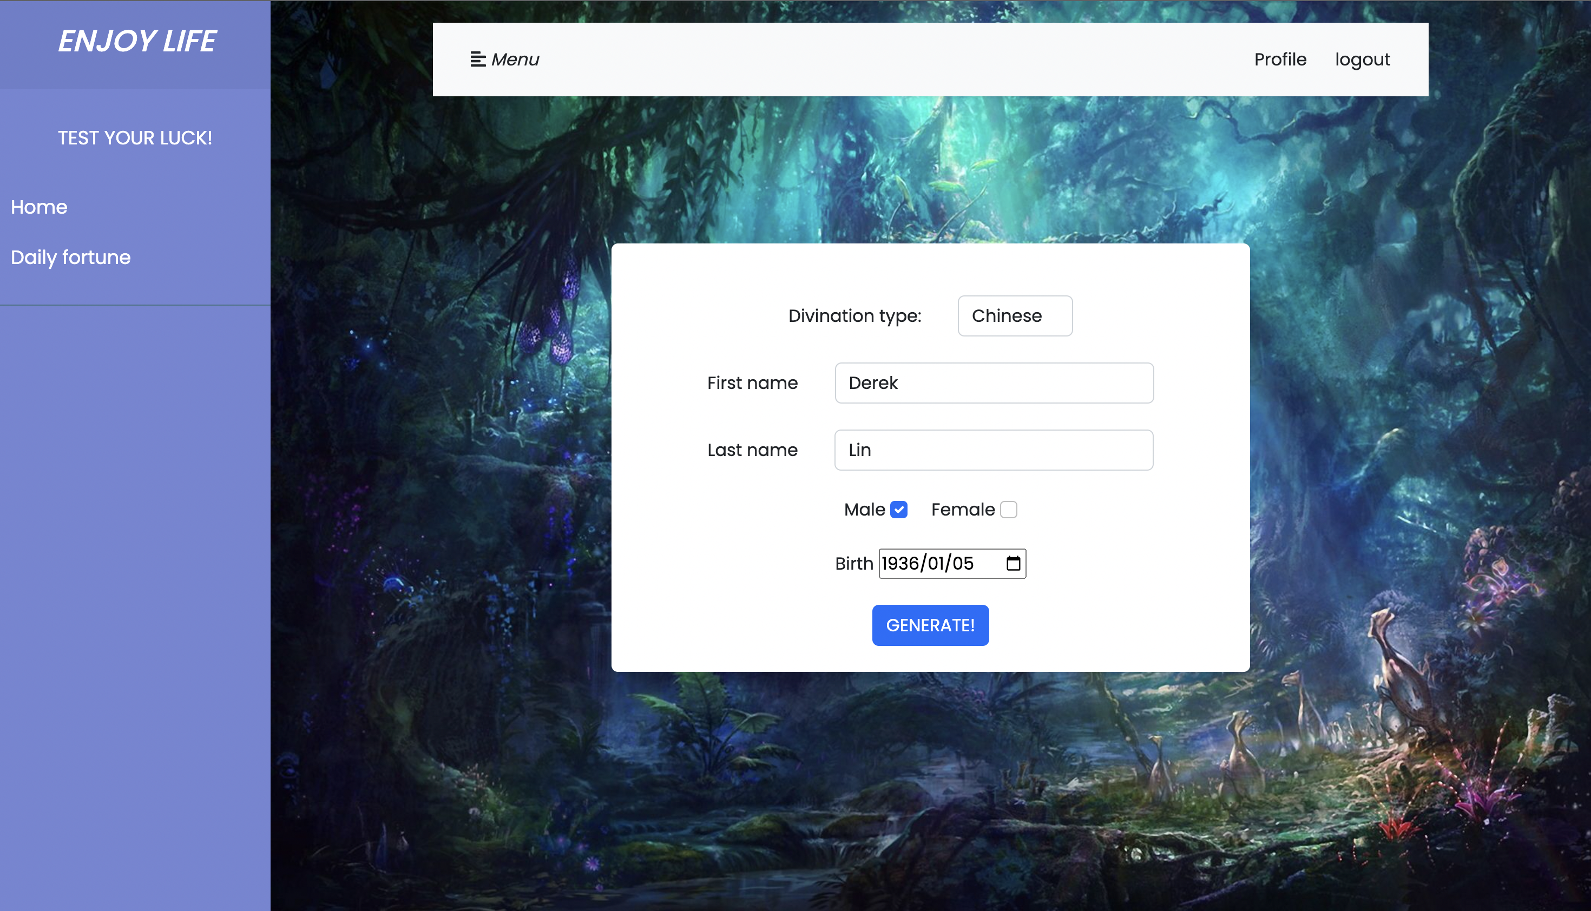Click the GENERATE! button
Screen dimensions: 1591x911
tap(930, 625)
